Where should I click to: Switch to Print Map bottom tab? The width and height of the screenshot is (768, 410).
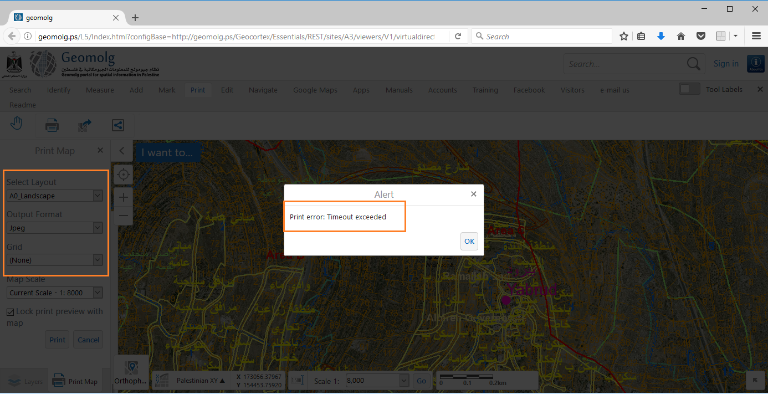pos(75,381)
